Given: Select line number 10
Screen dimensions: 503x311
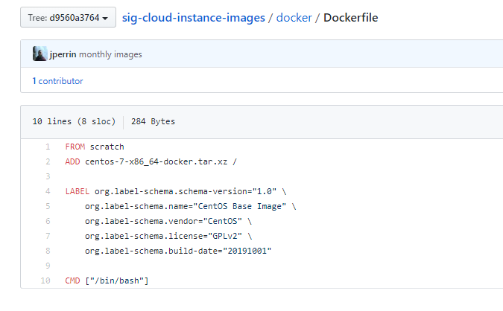Looking at the screenshot, I should [45, 280].
